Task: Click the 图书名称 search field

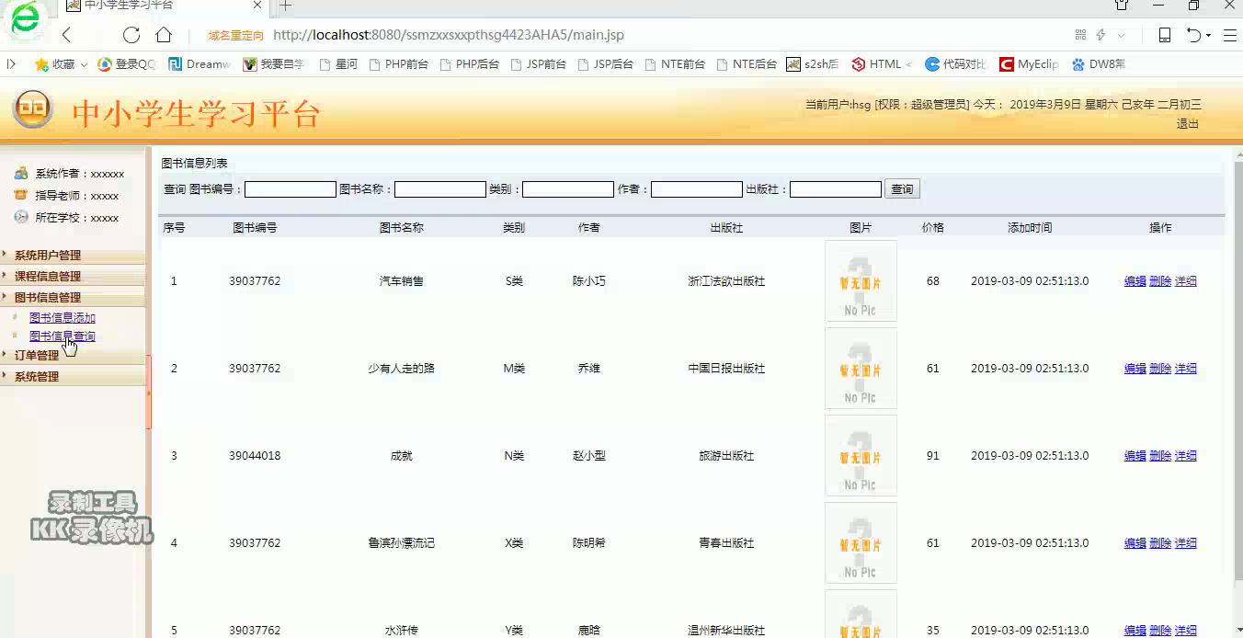Action: click(x=440, y=189)
